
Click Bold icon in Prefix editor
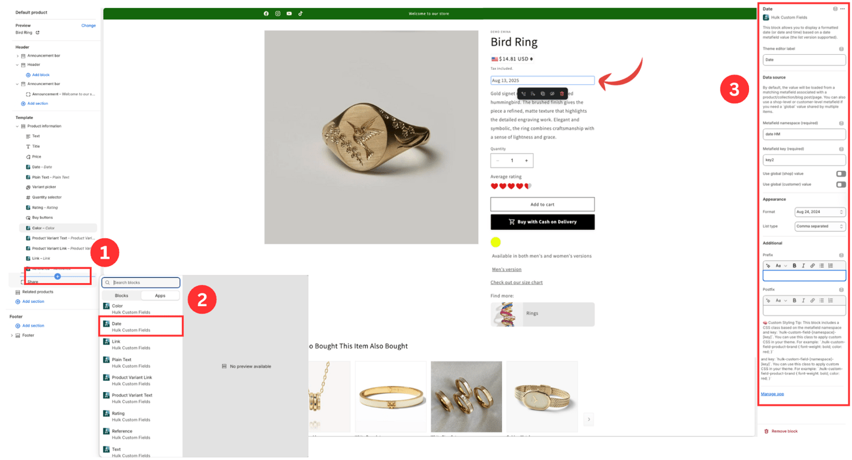795,266
